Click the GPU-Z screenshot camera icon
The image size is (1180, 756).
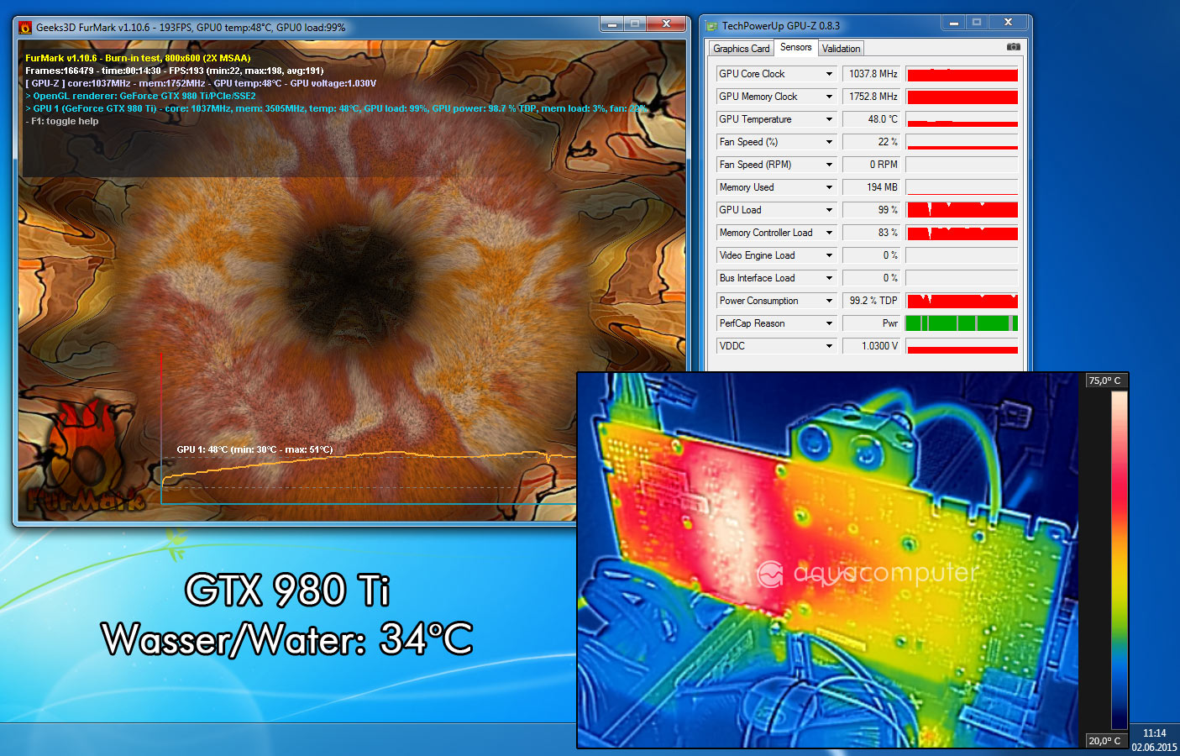click(1014, 47)
